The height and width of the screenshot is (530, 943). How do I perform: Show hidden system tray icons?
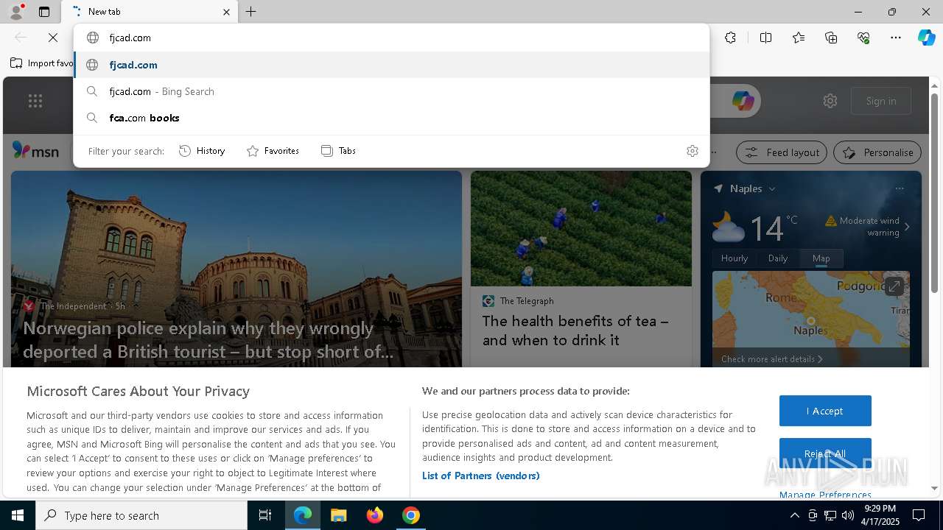coord(794,515)
